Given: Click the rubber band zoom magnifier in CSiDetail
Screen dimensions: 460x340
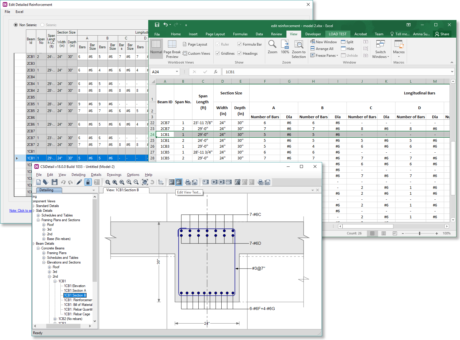Looking at the screenshot, I should pyautogui.click(x=108, y=182).
